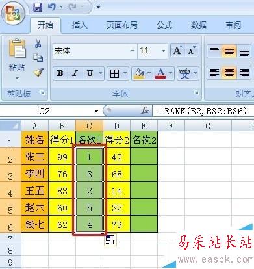Open the Office button menu

tap(14, 14)
